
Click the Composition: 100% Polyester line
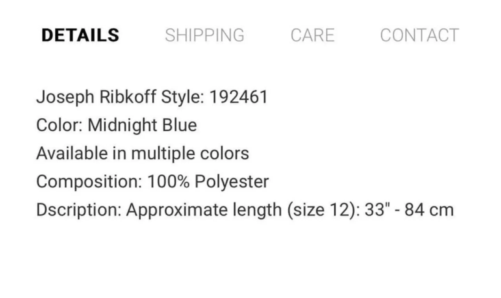[152, 181]
